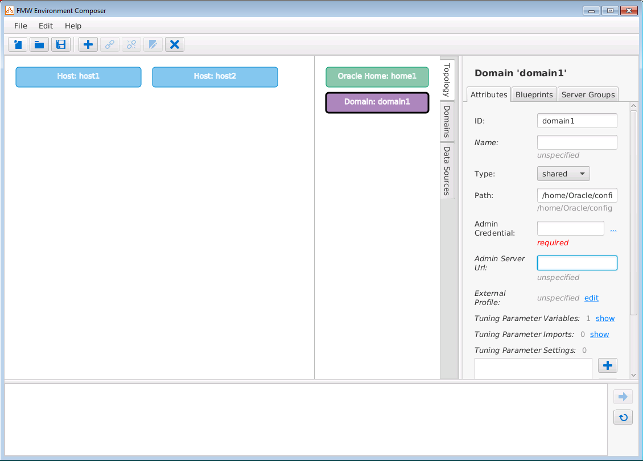Switch to the Attributes tab

coord(489,94)
